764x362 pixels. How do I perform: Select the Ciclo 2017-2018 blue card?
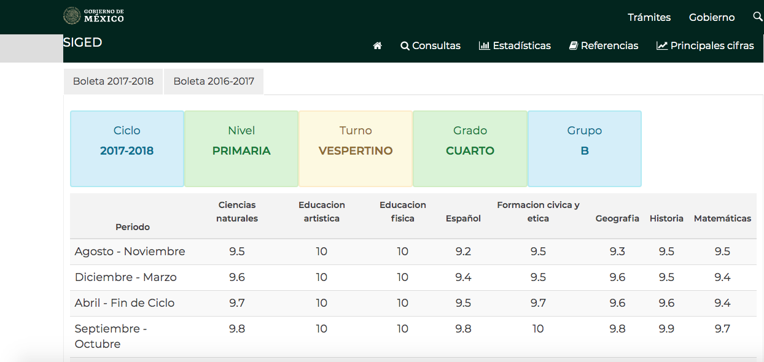pyautogui.click(x=127, y=148)
